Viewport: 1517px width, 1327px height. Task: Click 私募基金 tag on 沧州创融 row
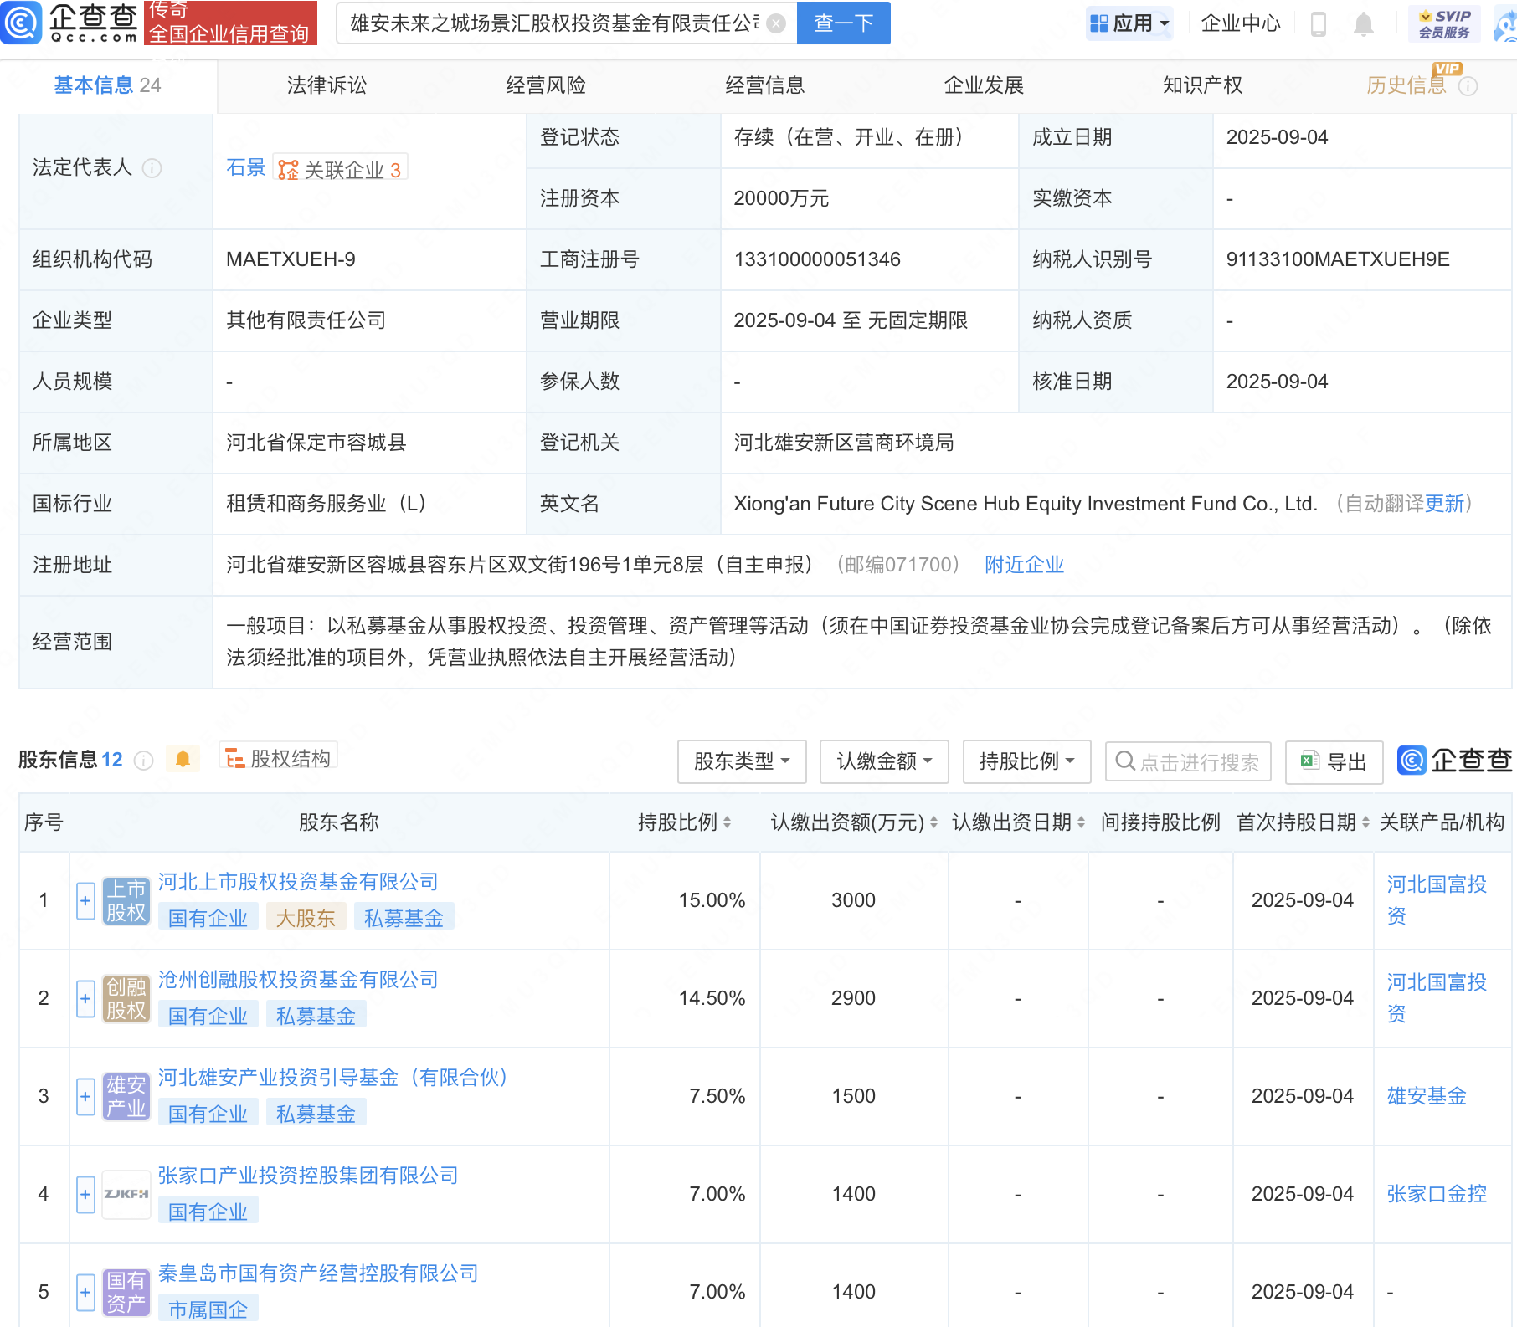point(316,1017)
